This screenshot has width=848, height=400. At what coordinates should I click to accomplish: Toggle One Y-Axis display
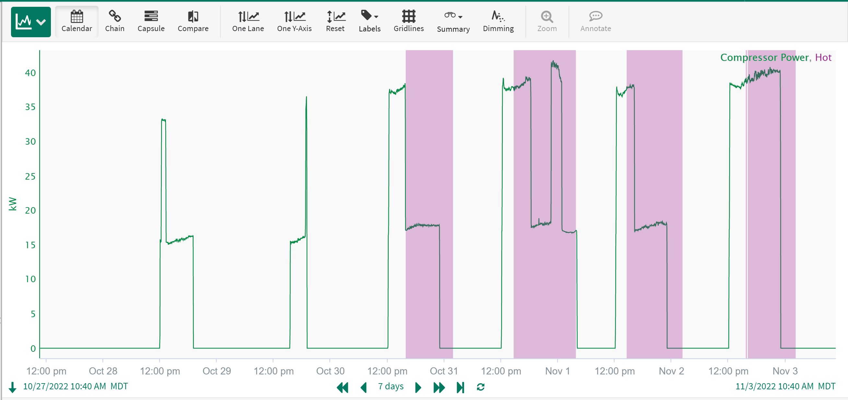[294, 21]
